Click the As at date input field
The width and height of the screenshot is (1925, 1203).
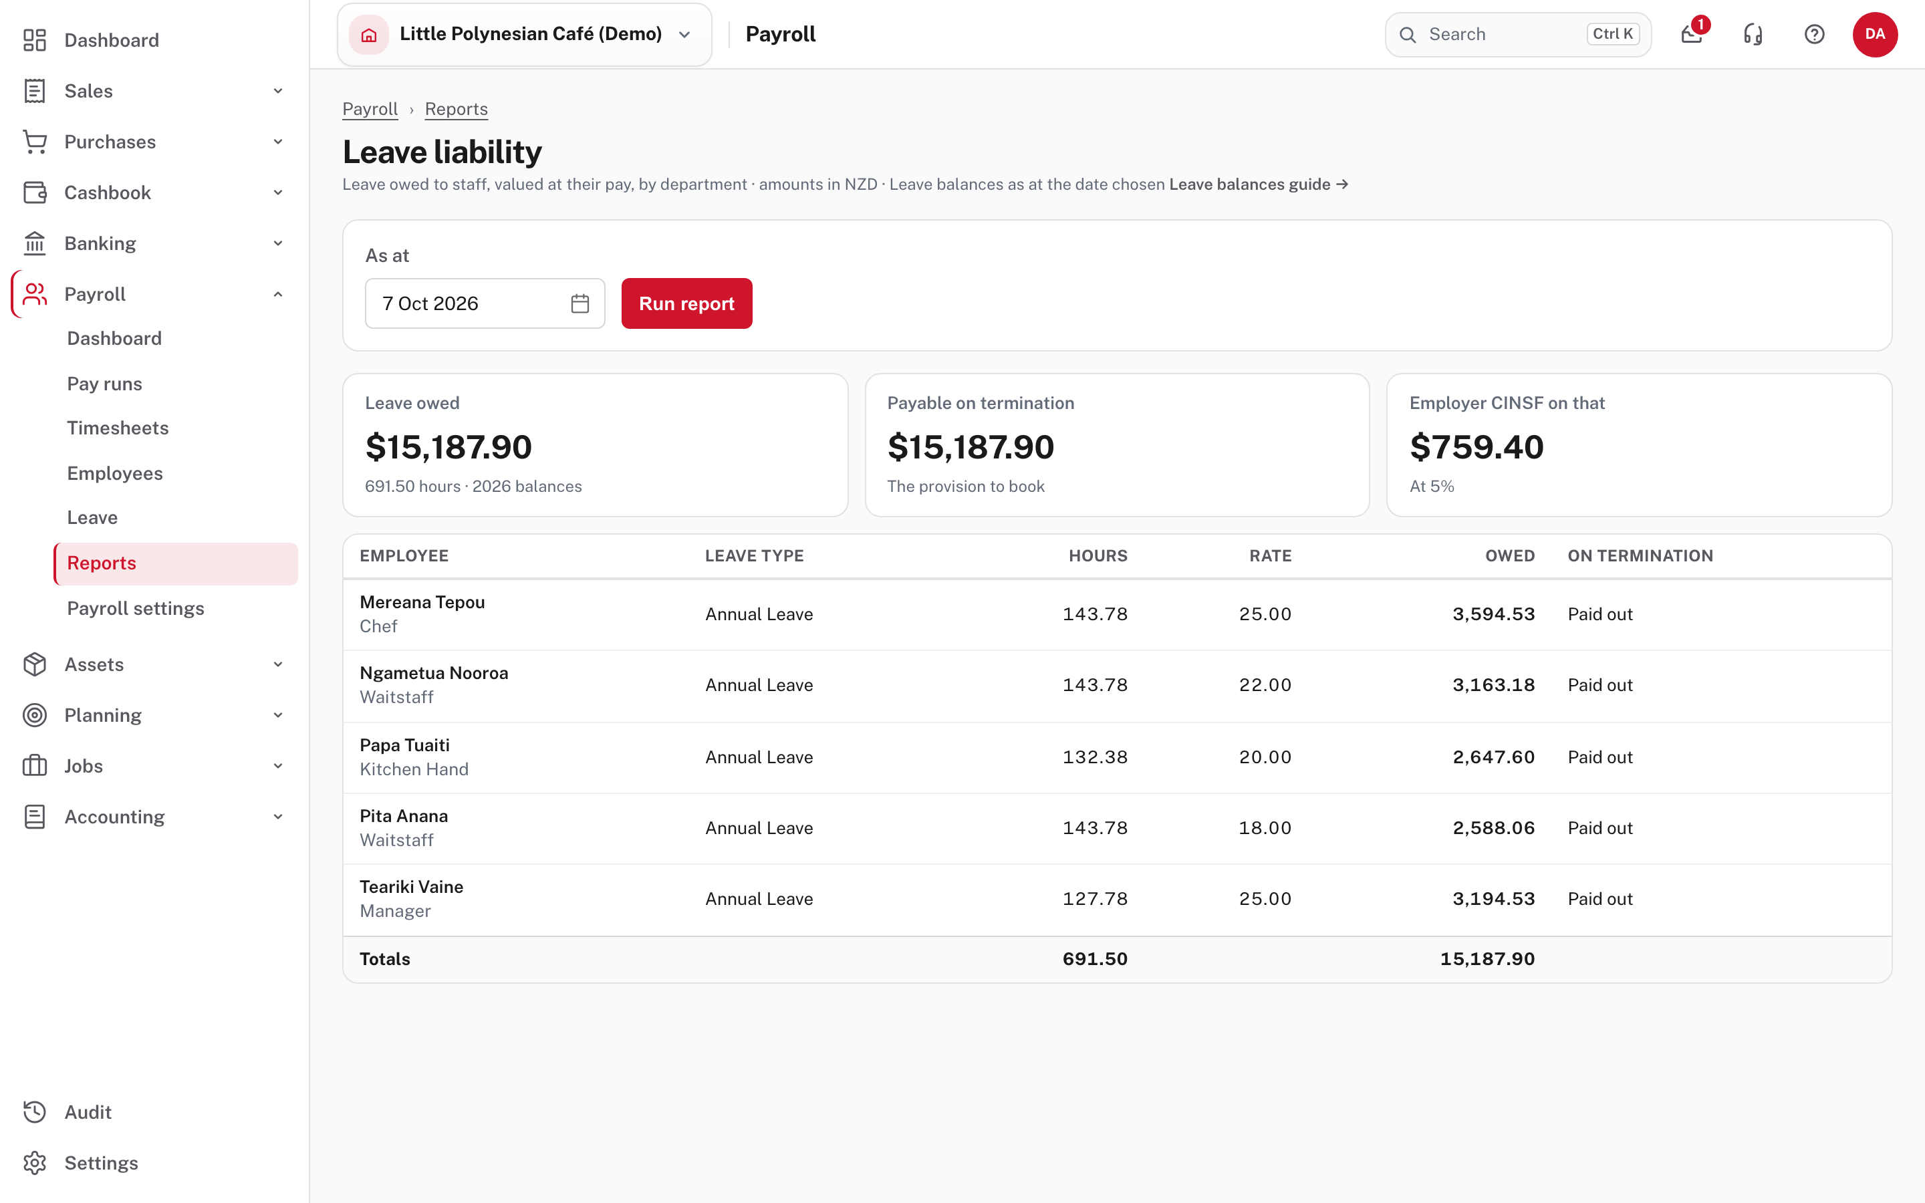pos(485,303)
